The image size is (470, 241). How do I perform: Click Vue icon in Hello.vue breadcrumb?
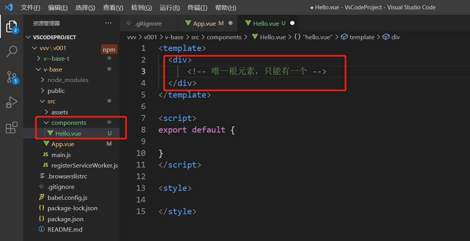coord(255,37)
